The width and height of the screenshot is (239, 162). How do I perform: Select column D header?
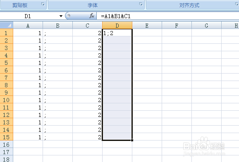click(117, 25)
